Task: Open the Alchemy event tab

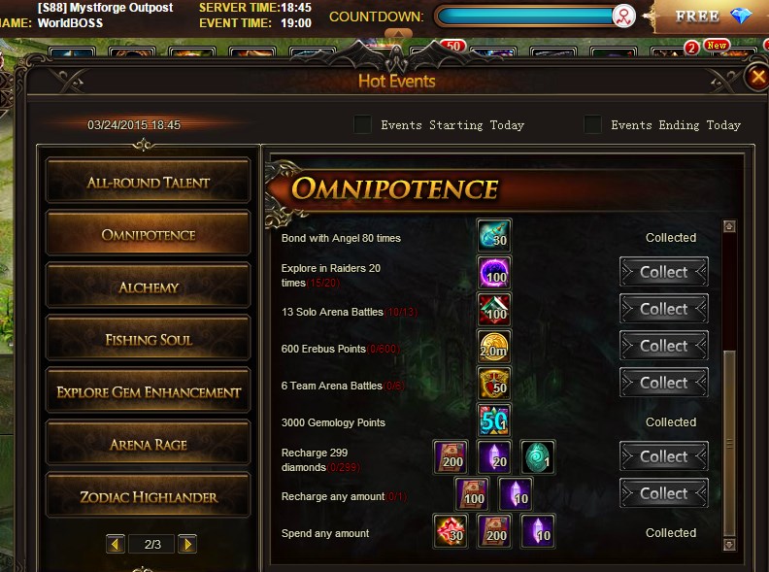Action: (149, 287)
